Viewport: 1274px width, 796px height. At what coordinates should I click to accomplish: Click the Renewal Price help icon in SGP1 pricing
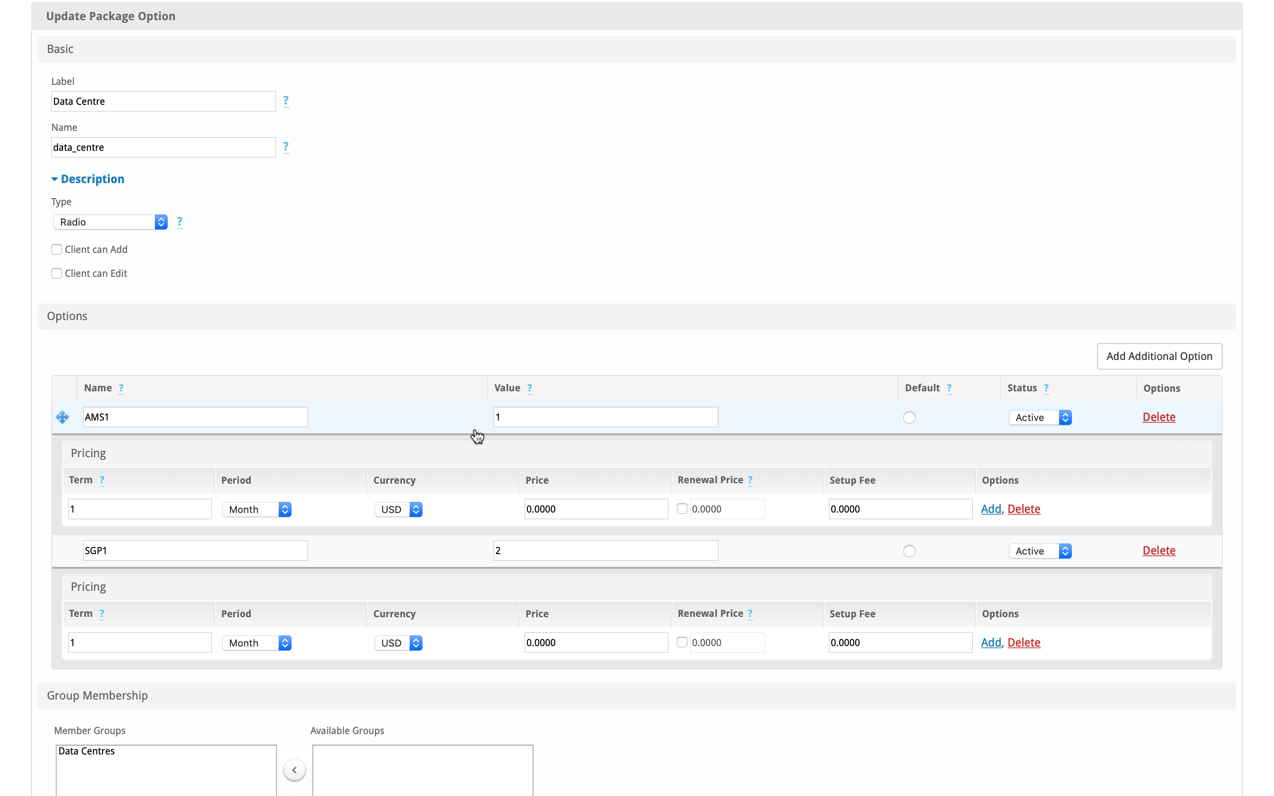(x=750, y=614)
